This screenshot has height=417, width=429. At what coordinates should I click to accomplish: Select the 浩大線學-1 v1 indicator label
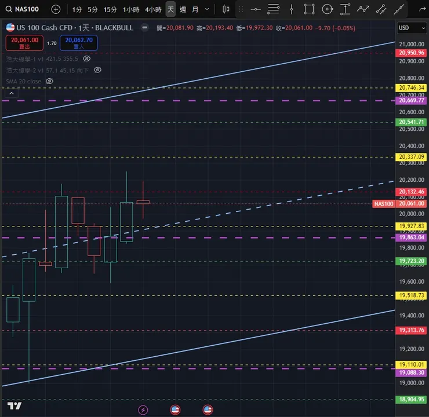[x=42, y=58]
